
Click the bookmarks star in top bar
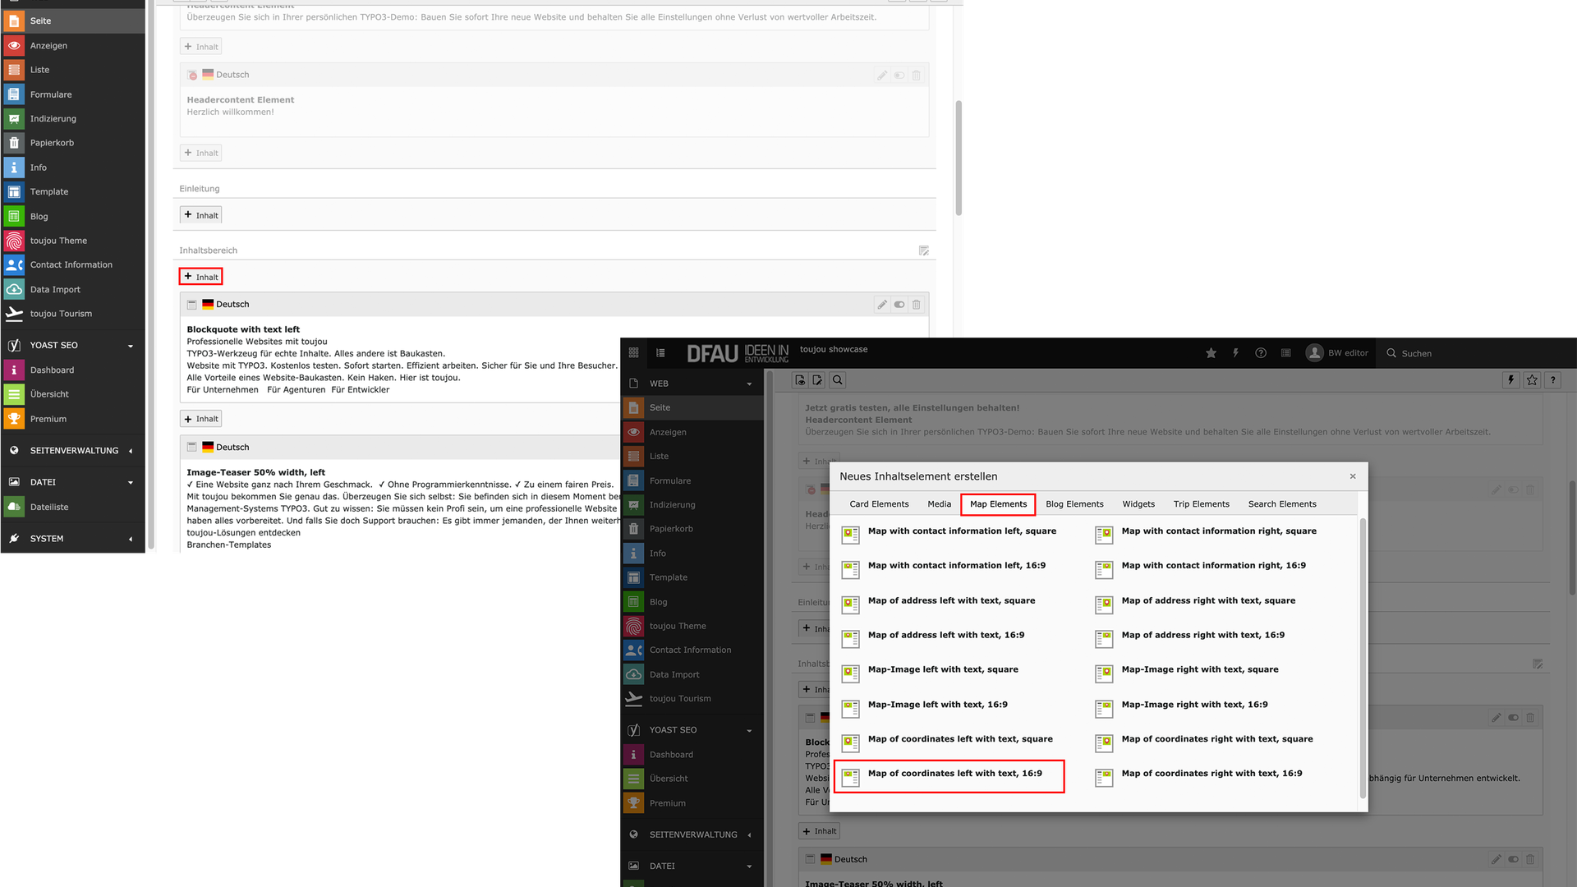click(x=1211, y=353)
